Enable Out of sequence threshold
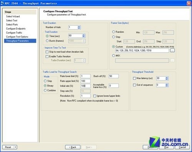The width and height of the screenshot is (192, 152). (134, 85)
